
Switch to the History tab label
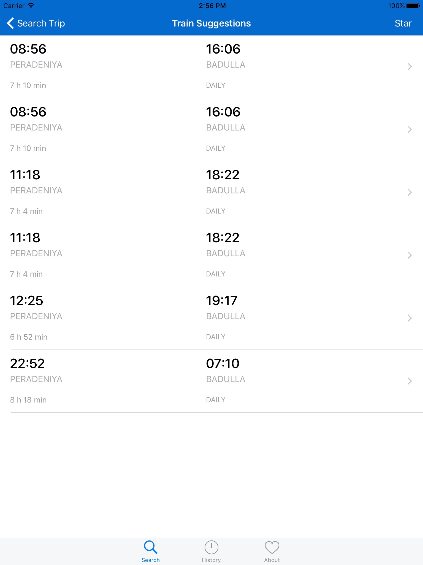[x=211, y=560]
